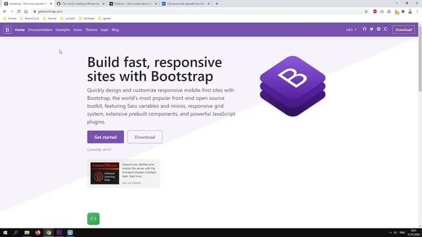This screenshot has height=237, width=422.
Task: Switch to the GitHub browser tab
Action: click(80, 4)
